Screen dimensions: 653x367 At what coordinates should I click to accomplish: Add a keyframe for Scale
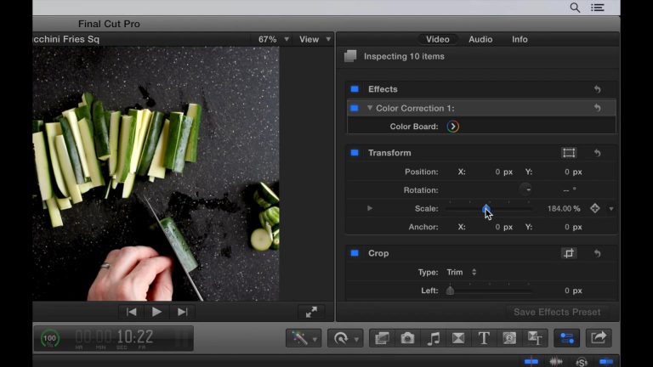(x=594, y=208)
